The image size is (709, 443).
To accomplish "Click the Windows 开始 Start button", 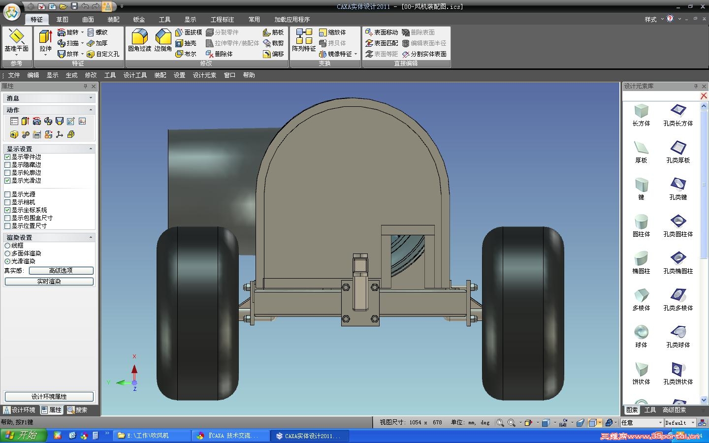I will 24,436.
